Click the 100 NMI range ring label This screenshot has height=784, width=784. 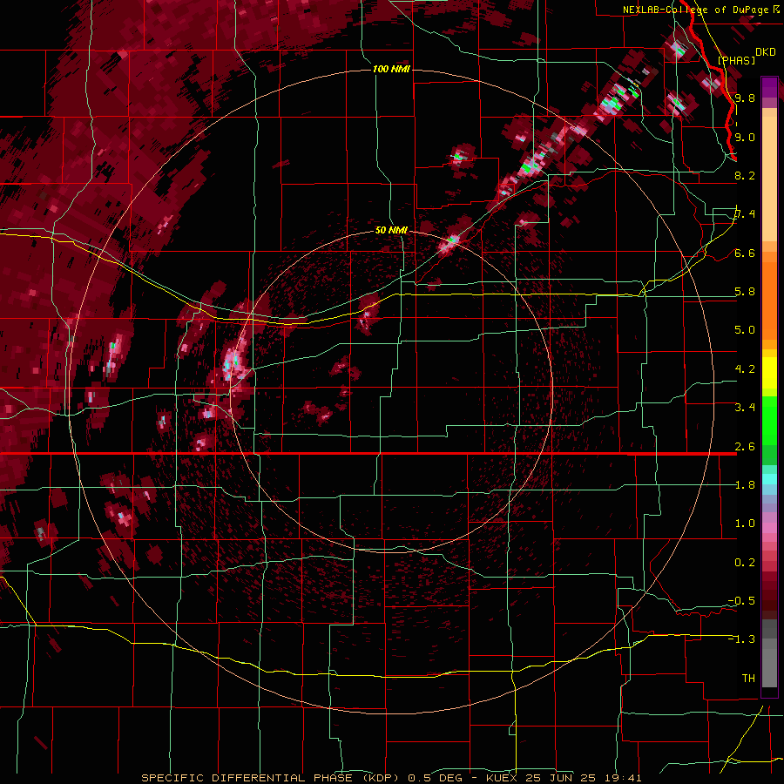391,69
